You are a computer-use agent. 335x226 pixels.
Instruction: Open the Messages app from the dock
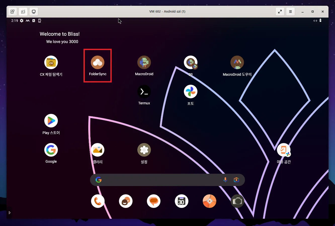(153, 201)
